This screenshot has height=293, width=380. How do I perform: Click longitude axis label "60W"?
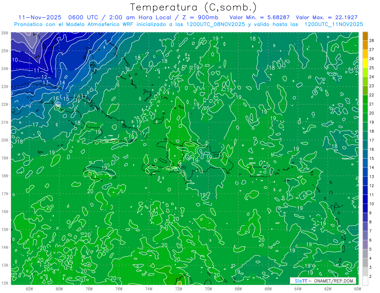[x=358, y=288]
